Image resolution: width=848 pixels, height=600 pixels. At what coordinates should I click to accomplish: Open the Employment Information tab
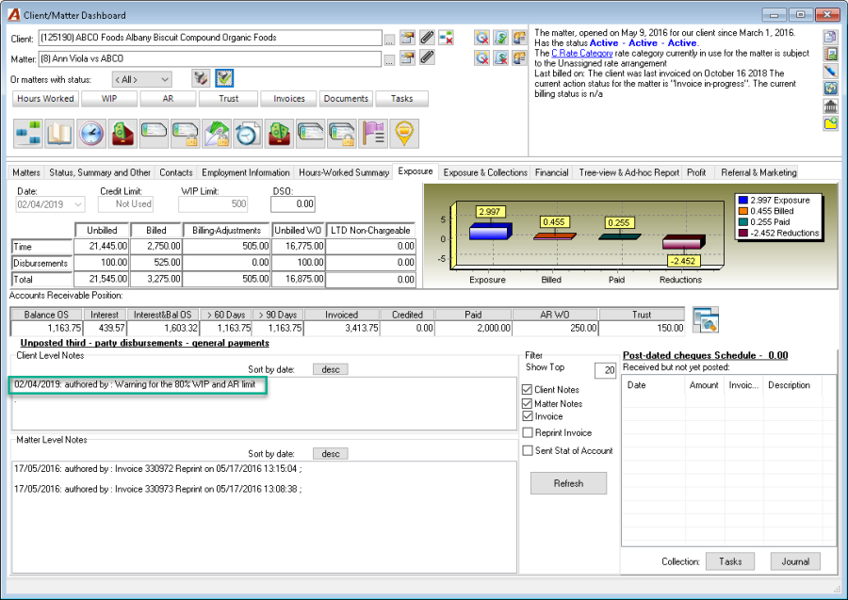point(246,172)
